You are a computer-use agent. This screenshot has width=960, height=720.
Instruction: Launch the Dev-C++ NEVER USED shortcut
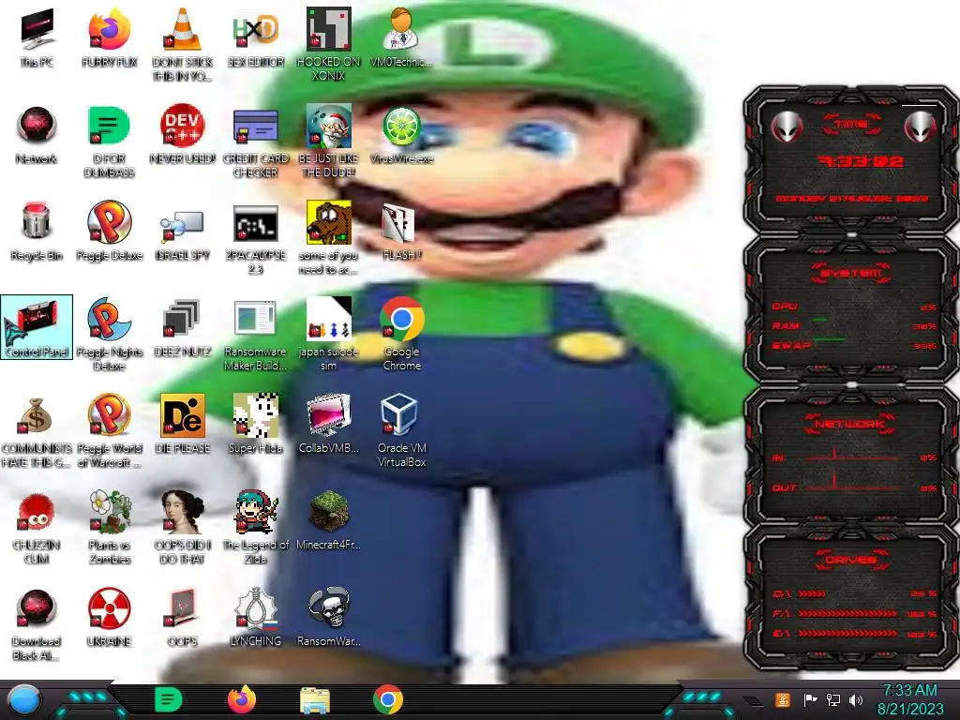coord(183,135)
